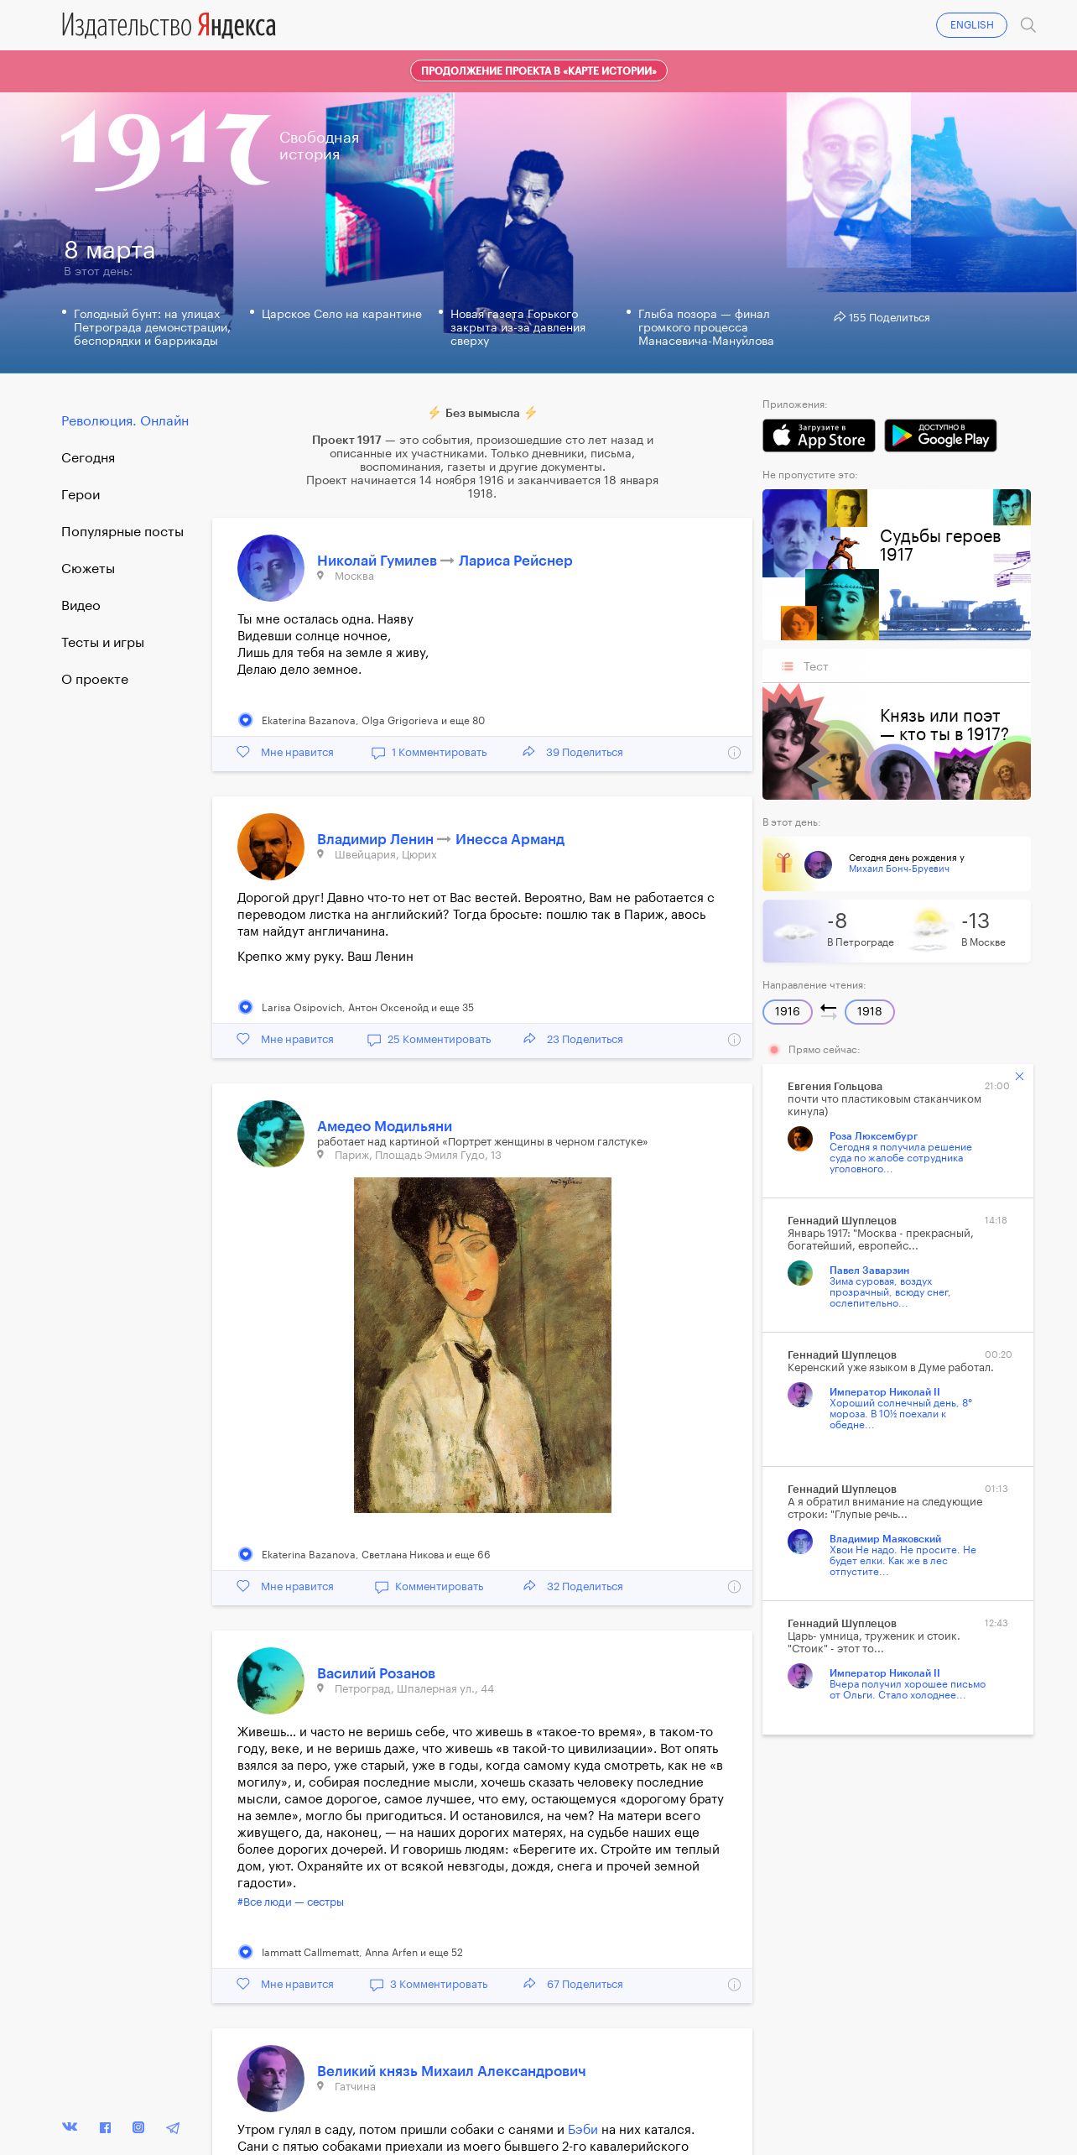Viewport: 1077px width, 2155px height.
Task: Open Владимир Маяковский post in live feed
Action: tap(903, 1555)
